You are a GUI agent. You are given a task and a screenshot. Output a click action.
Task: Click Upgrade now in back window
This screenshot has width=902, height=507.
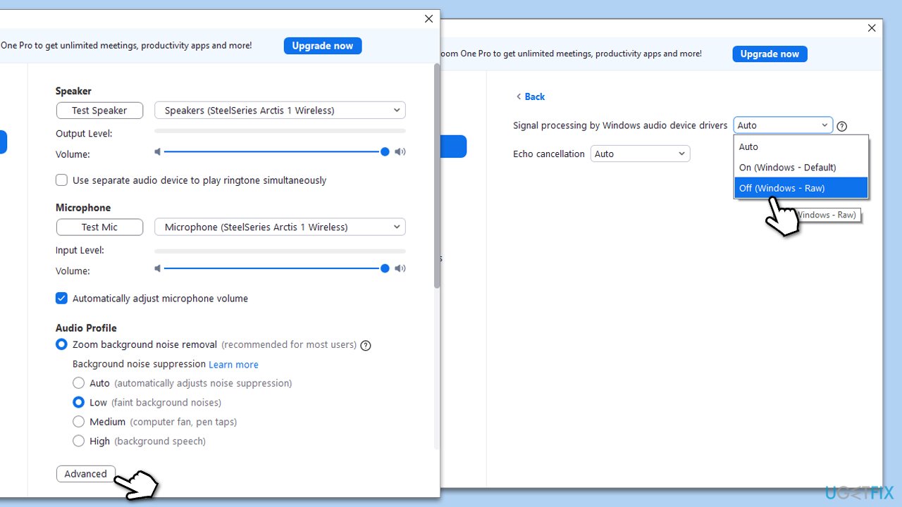pyautogui.click(x=770, y=54)
